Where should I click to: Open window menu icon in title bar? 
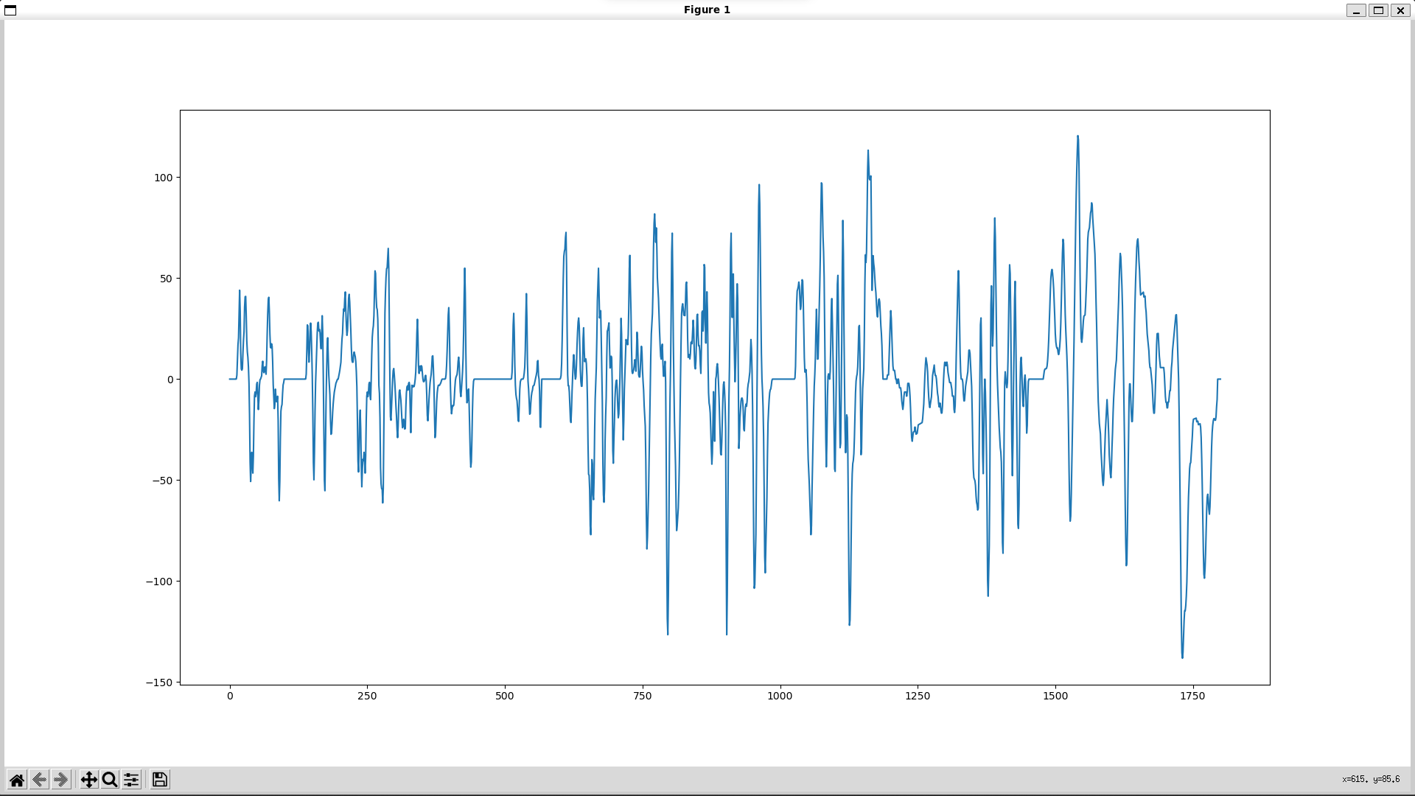tap(10, 10)
